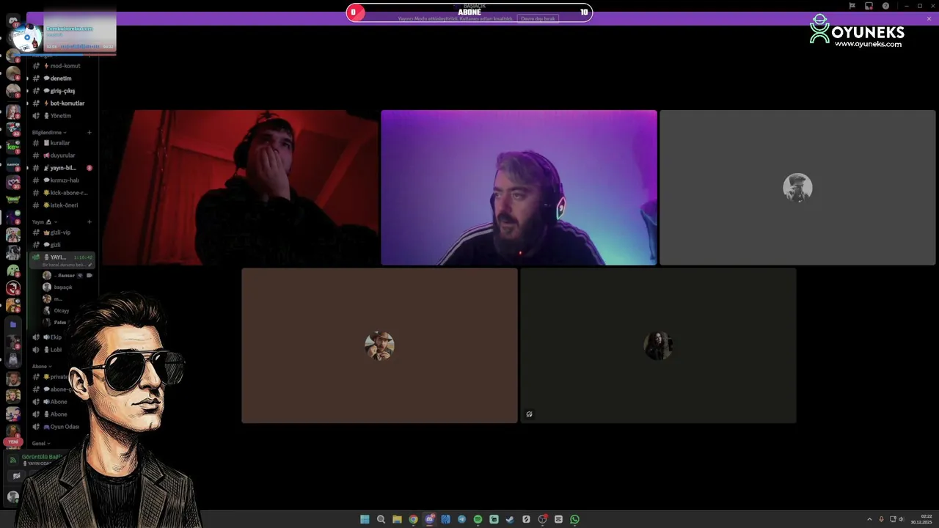Click Devre dışı bırak in streamer banner
Viewport: 939px width, 528px height.
(538, 18)
